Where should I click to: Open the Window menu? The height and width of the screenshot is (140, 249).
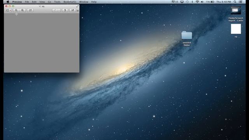(84, 2)
